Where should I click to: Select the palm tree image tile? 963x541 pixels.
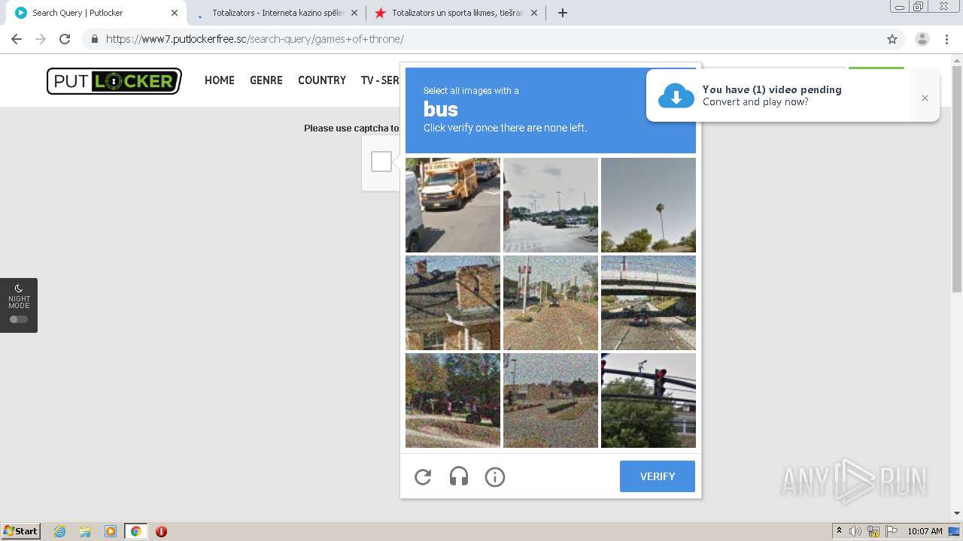pyautogui.click(x=649, y=205)
